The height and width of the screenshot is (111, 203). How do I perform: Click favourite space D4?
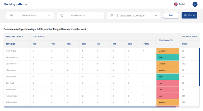click(x=183, y=89)
